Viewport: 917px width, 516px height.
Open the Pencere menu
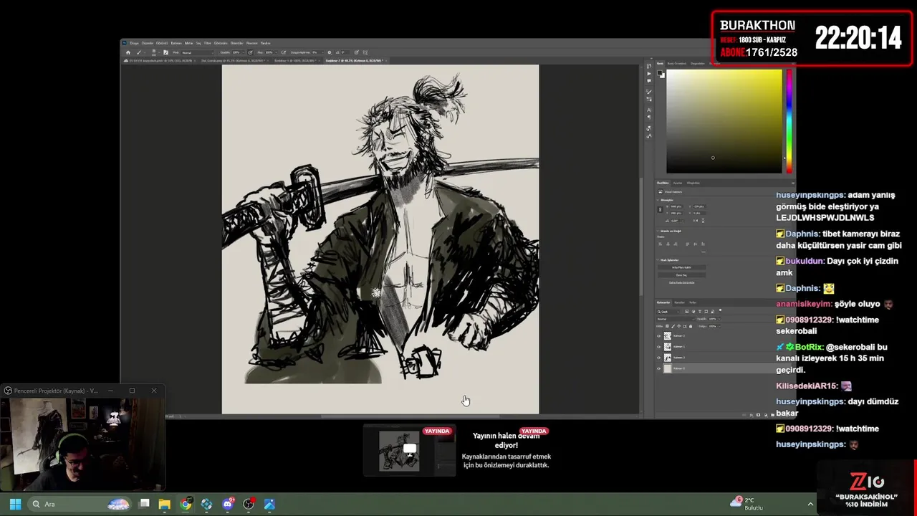tap(250, 43)
